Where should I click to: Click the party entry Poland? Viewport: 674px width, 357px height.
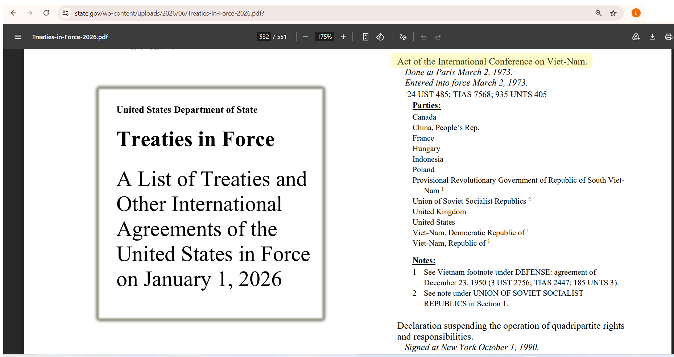click(x=423, y=170)
